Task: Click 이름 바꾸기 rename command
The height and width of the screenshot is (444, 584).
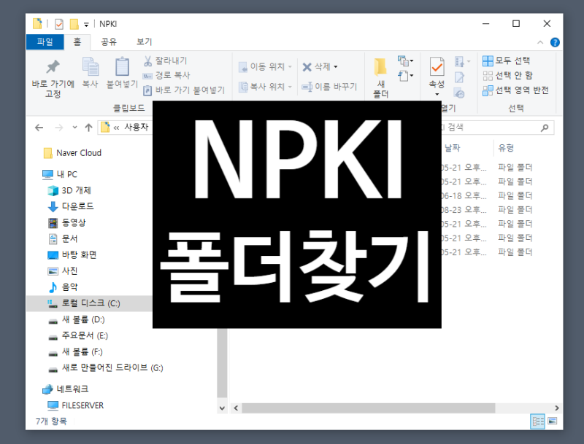Action: pyautogui.click(x=329, y=87)
